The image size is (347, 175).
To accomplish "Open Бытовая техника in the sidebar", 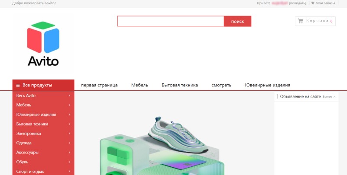I will (x=32, y=124).
